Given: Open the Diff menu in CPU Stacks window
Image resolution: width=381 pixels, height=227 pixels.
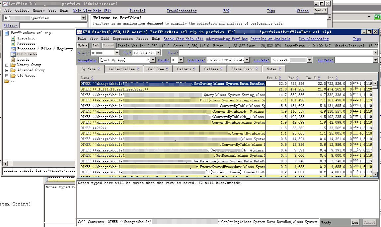Looking at the screenshot, I should tap(105, 39).
